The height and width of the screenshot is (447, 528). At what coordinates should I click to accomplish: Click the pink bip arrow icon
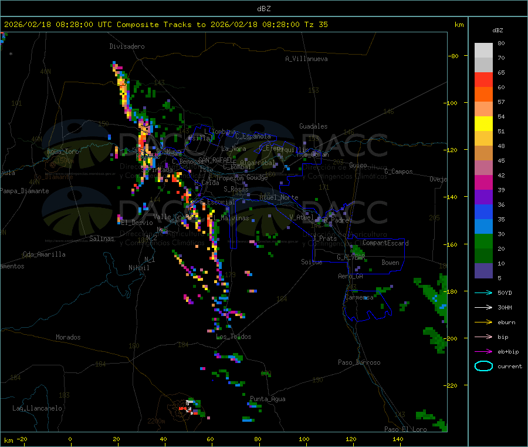[x=483, y=337]
